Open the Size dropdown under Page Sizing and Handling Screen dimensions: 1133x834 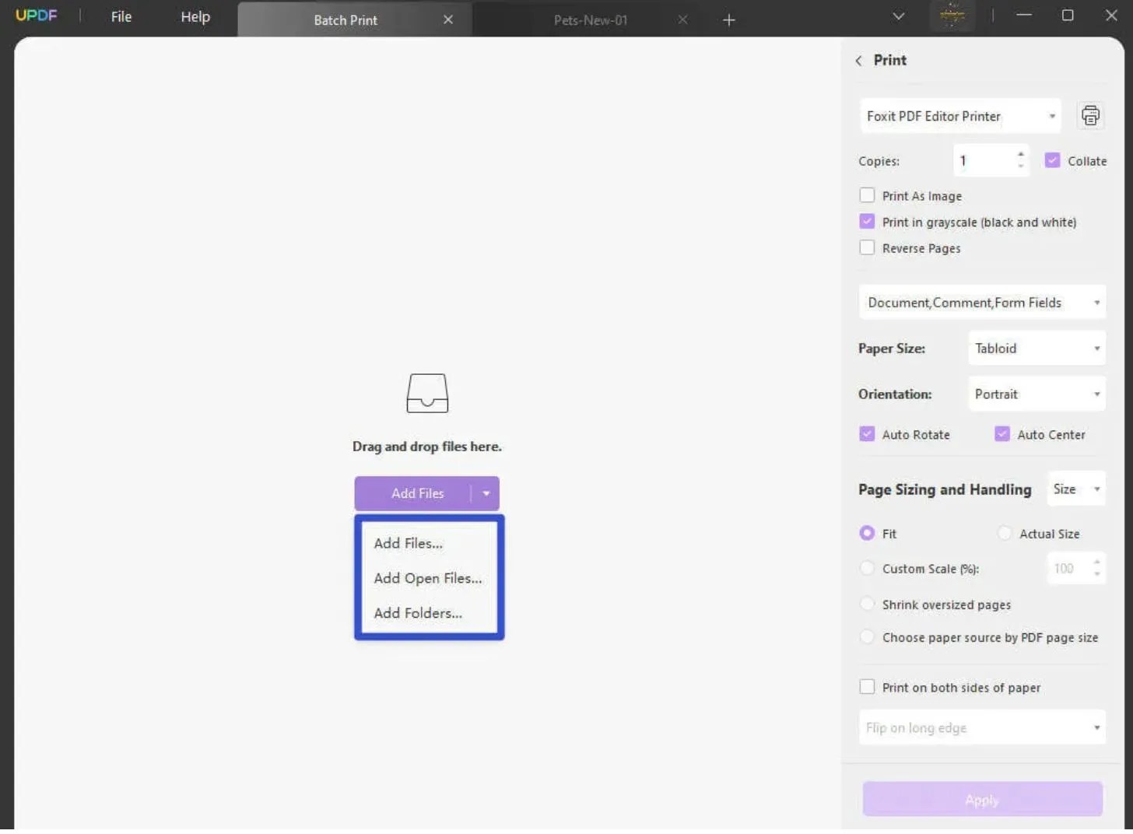coord(1075,489)
